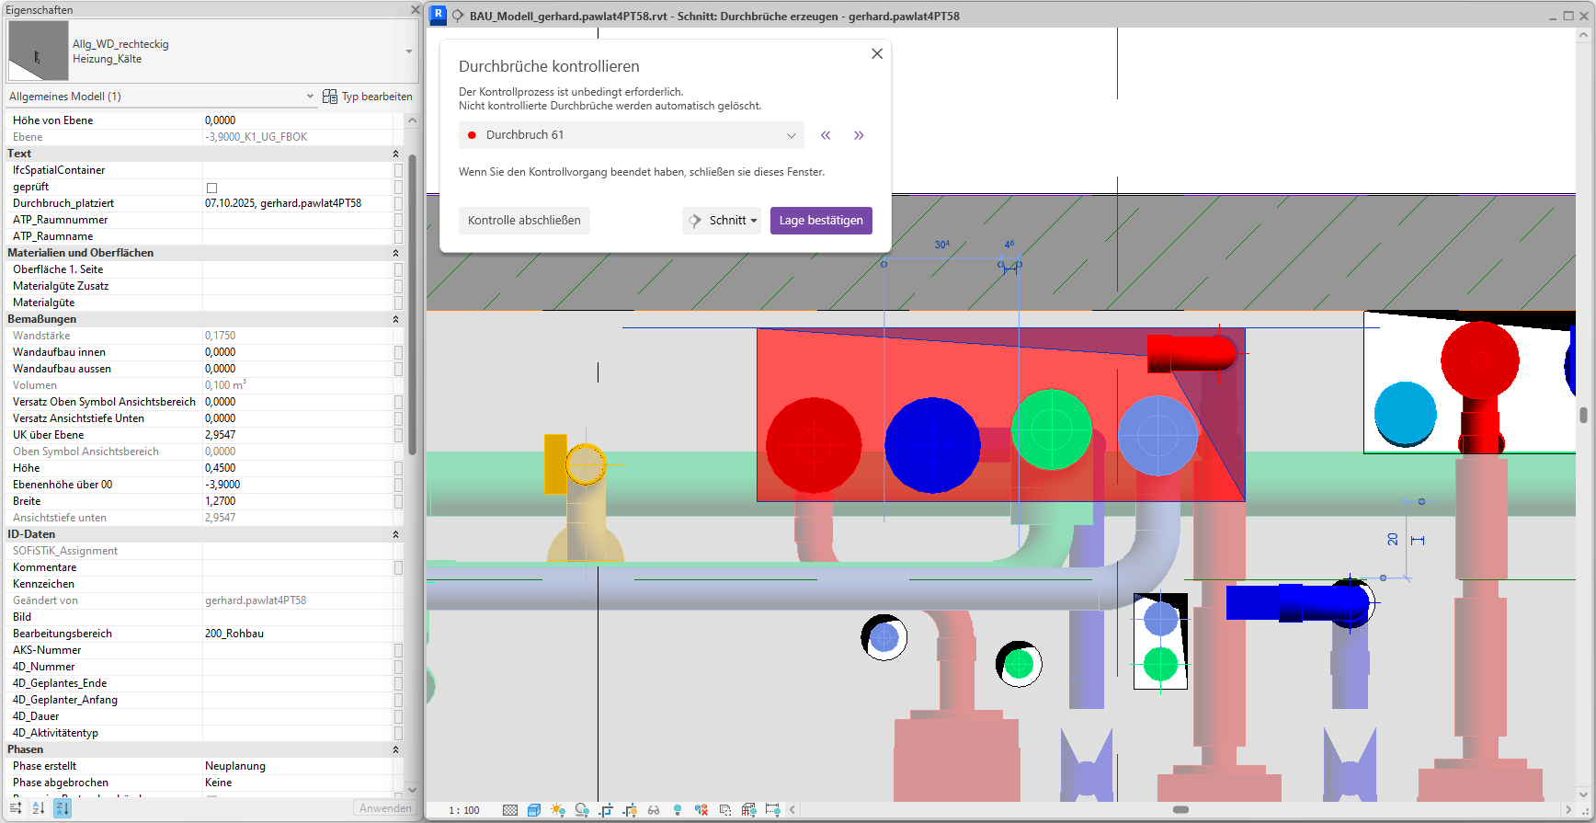Open the Durchbruch 61 dropdown list

tap(791, 135)
